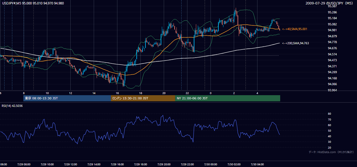Click price axis value 94.269

332,72
